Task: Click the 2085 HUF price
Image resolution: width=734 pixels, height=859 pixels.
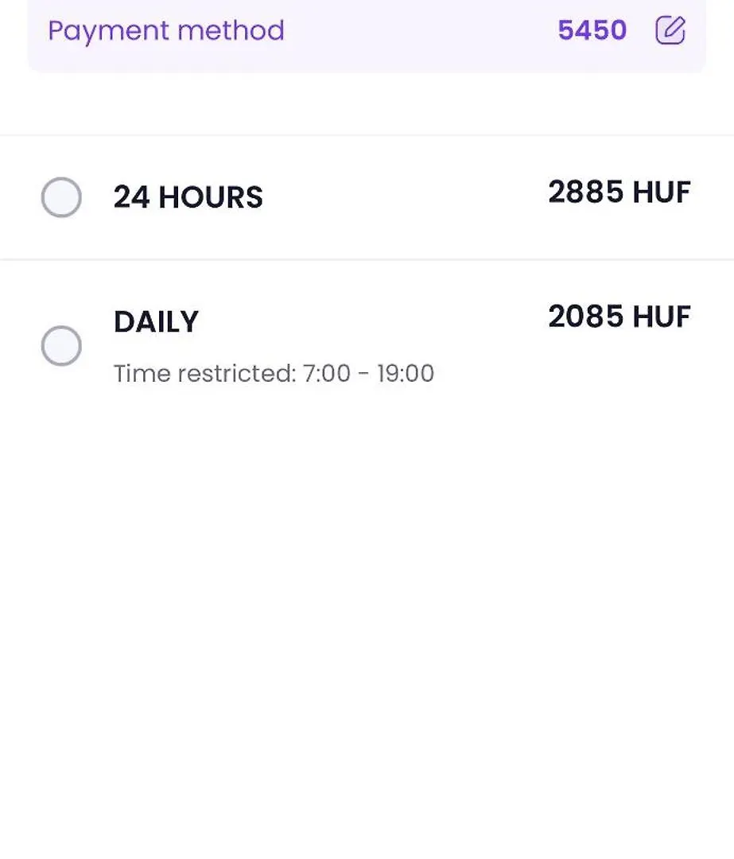Action: click(x=619, y=316)
